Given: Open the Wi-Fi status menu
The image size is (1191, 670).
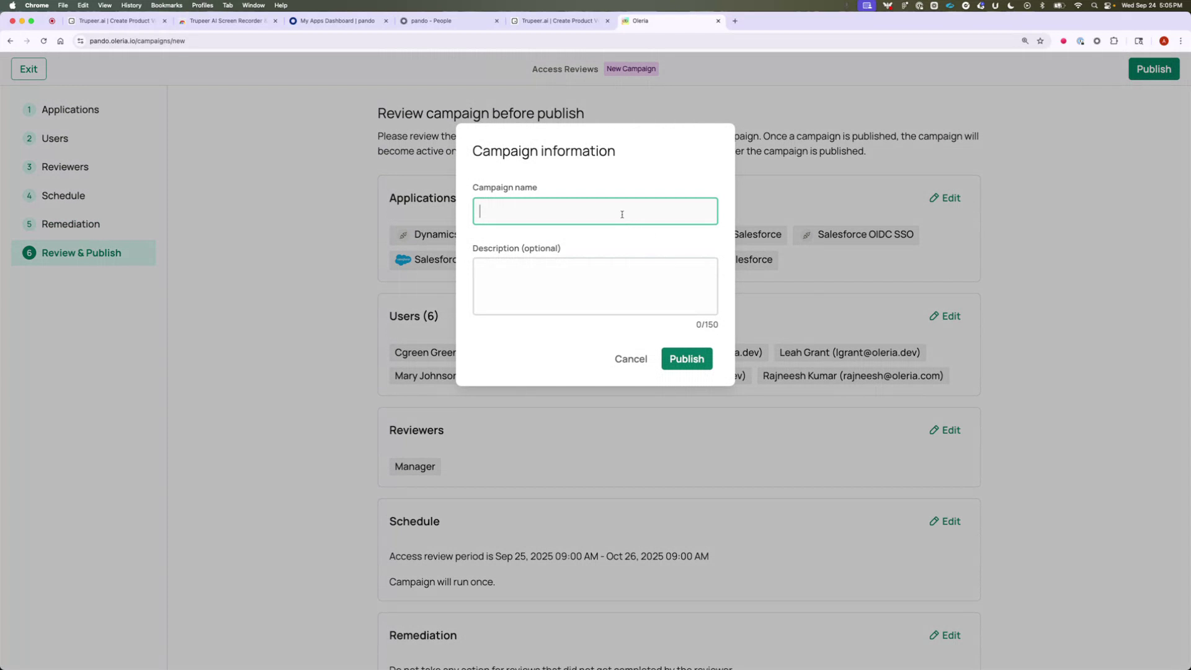Looking at the screenshot, I should point(1077,5).
